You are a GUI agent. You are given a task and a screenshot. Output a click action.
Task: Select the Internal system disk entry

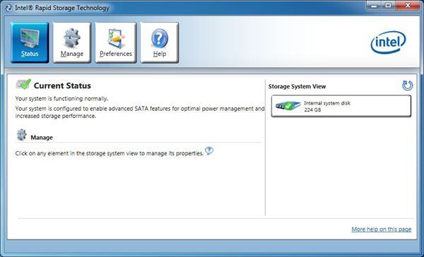point(341,106)
